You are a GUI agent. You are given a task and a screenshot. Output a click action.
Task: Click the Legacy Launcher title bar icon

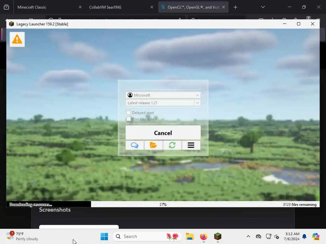point(11,24)
